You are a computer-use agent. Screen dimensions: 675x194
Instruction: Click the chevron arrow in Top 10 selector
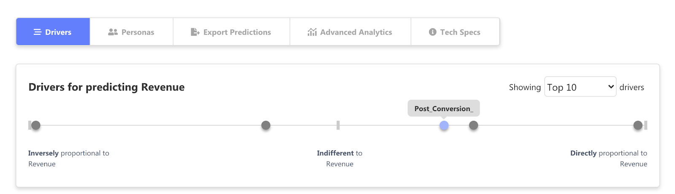[x=610, y=87]
